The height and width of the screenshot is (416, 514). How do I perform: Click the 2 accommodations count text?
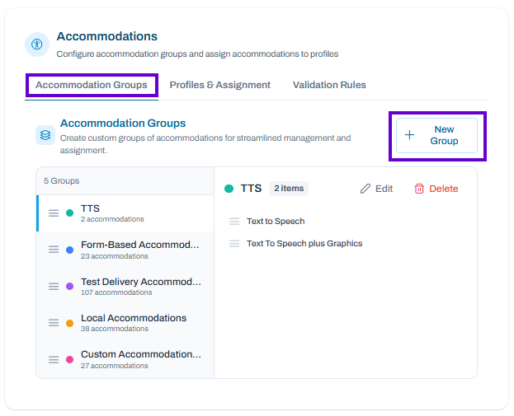[x=112, y=219]
